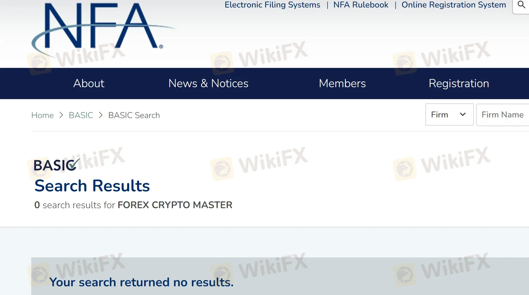Select the Members menu item
Viewport: 529px width, 295px height.
[x=342, y=84]
